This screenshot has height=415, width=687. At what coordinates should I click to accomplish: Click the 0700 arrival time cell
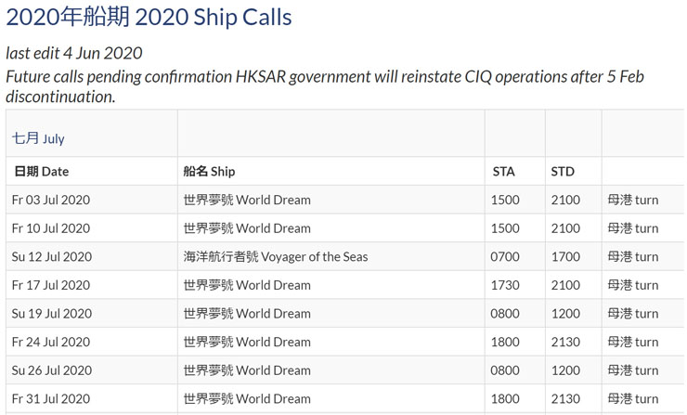[x=505, y=257]
